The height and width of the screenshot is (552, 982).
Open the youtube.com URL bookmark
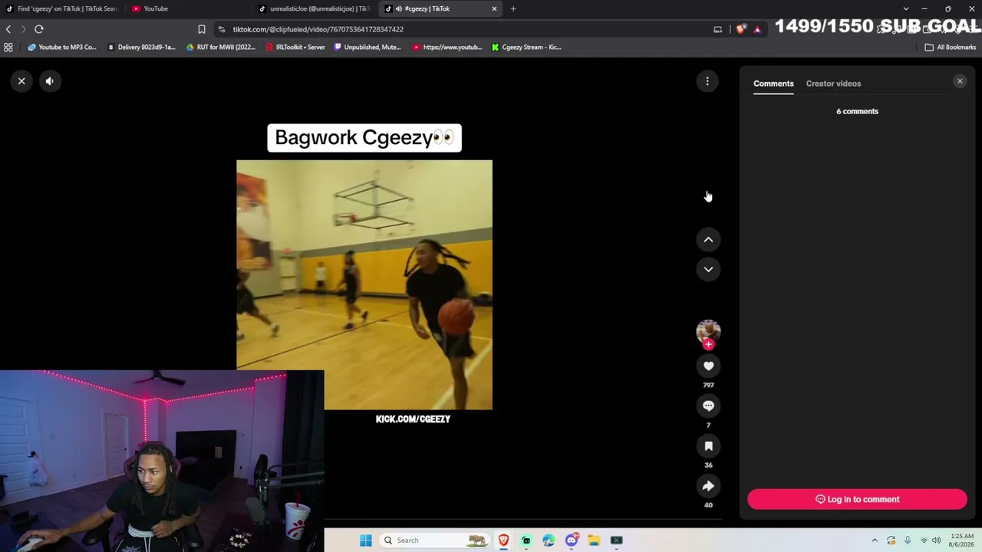(447, 47)
